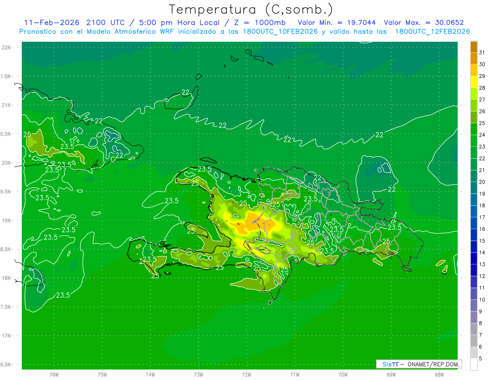Image resolution: width=493 pixels, height=380 pixels.
Task: Click the legend value '28'
Action: (482, 88)
